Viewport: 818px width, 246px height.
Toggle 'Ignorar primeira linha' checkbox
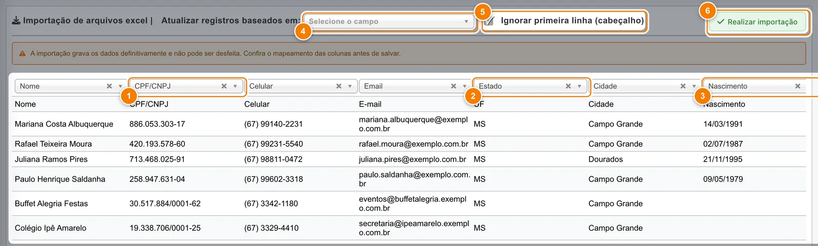(x=489, y=21)
